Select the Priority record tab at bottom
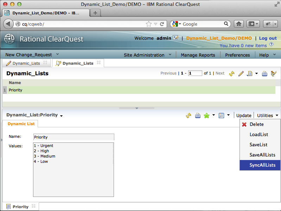The height and width of the screenshot is (211, 281). tap(20, 207)
